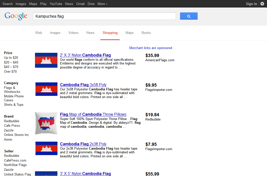Click the $35.99 price

coord(152,56)
